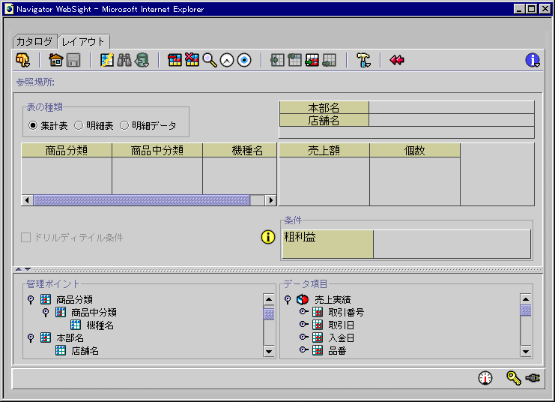The width and height of the screenshot is (555, 402).
Task: Click the red double-arrow back icon
Action: point(397,60)
